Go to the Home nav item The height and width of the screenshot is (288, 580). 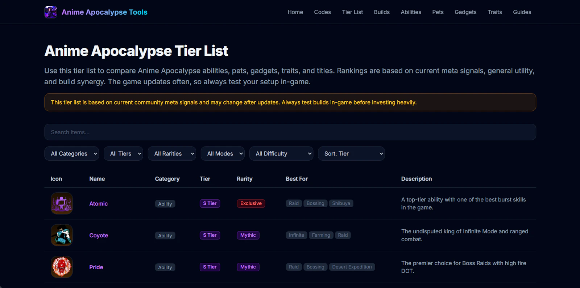click(x=295, y=12)
